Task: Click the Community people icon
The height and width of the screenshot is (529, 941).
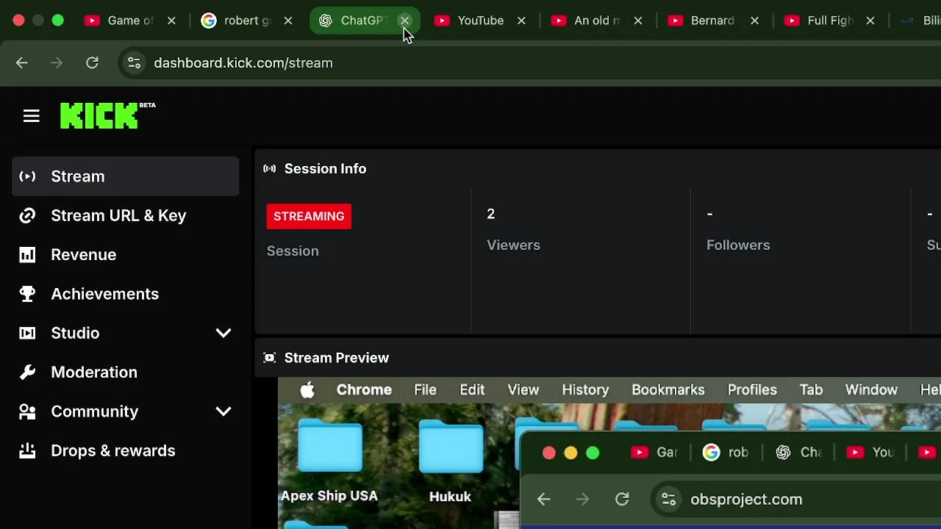Action: pyautogui.click(x=27, y=411)
